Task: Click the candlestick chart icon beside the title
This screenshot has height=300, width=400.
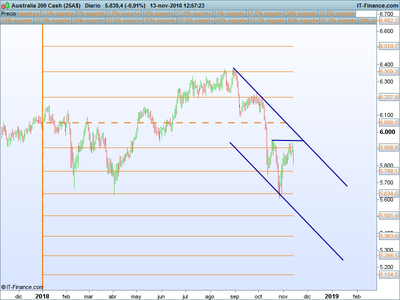Action: coord(5,5)
